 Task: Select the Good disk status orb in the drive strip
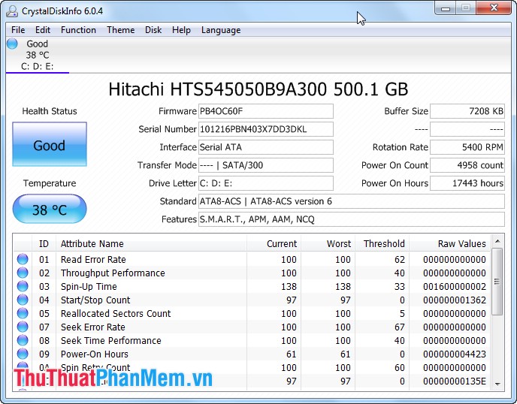(x=12, y=44)
